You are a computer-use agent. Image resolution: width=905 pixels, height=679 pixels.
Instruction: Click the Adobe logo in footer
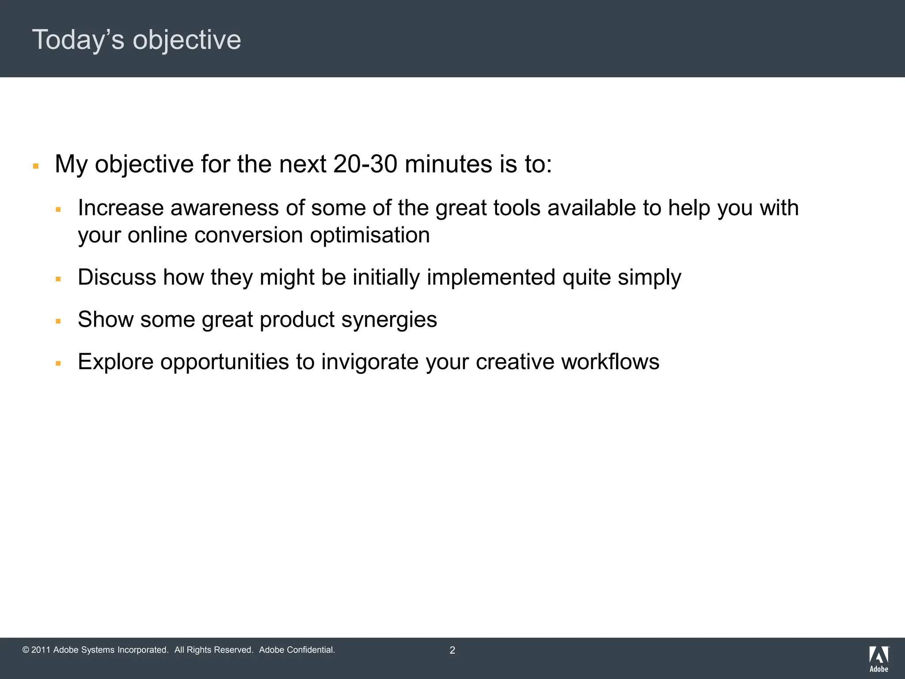tap(878, 659)
